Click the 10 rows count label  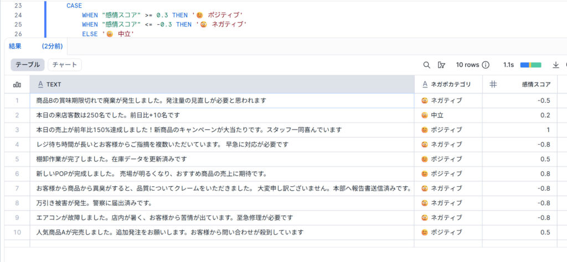point(467,65)
